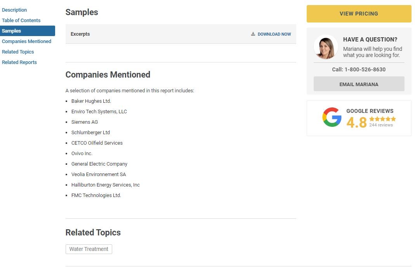Click the five-star rating icons
The height and width of the screenshot is (268, 415).
[x=382, y=119]
